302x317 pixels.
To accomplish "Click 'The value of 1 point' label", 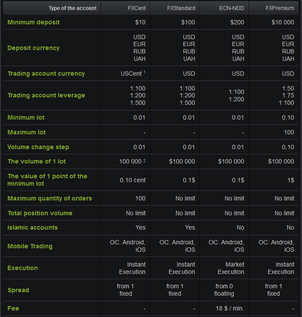I will coord(47,180).
